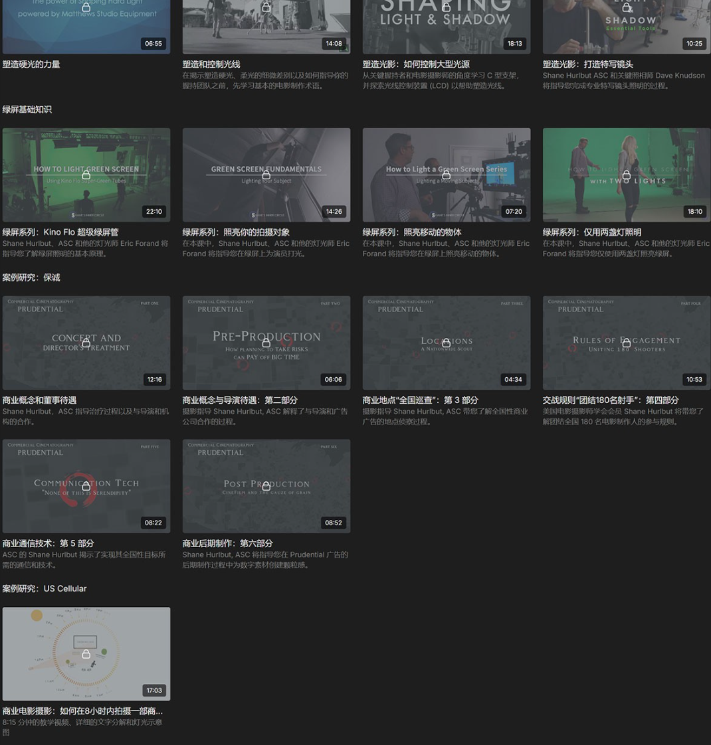Open title 商业概念和董事待遇
The height and width of the screenshot is (745, 711).
pos(39,400)
